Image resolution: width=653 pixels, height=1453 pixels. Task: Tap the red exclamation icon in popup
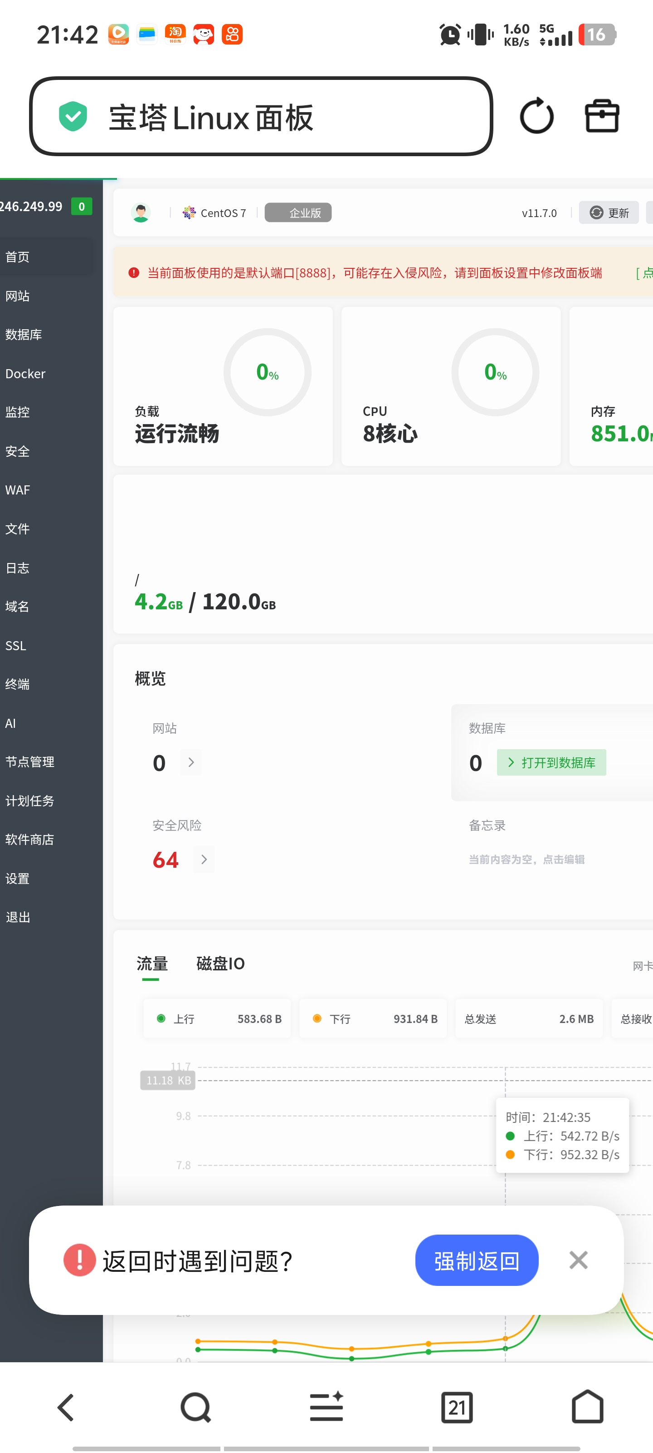click(79, 1260)
